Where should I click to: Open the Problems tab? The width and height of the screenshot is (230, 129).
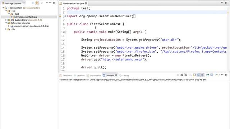pyautogui.click(x=65, y=76)
